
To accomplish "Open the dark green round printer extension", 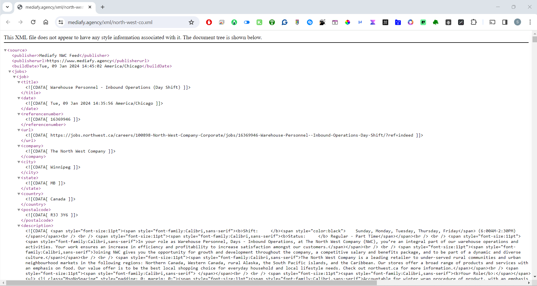I will pos(272,22).
